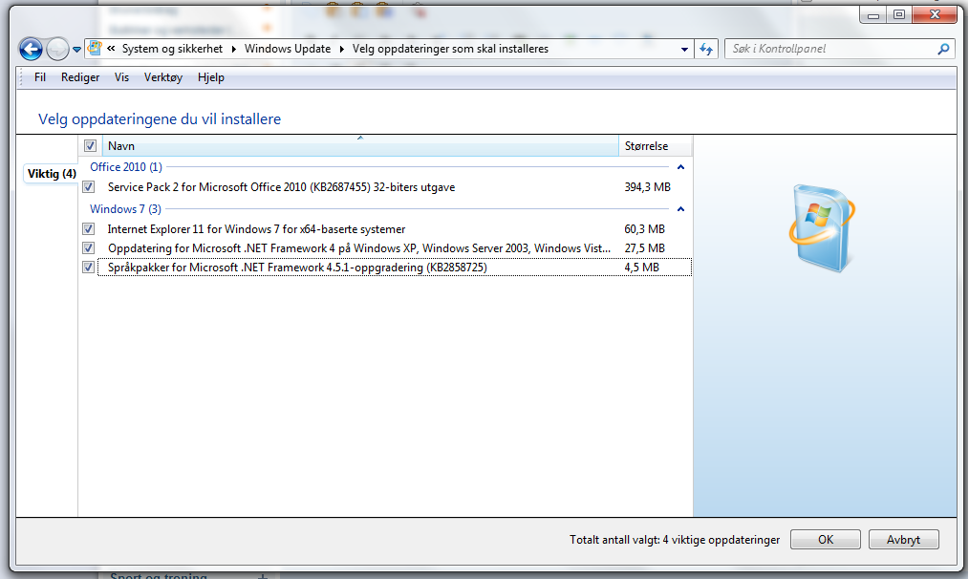Image resolution: width=969 pixels, height=579 pixels.
Task: Select the System og sikkerhet breadcrumb
Action: 172,49
